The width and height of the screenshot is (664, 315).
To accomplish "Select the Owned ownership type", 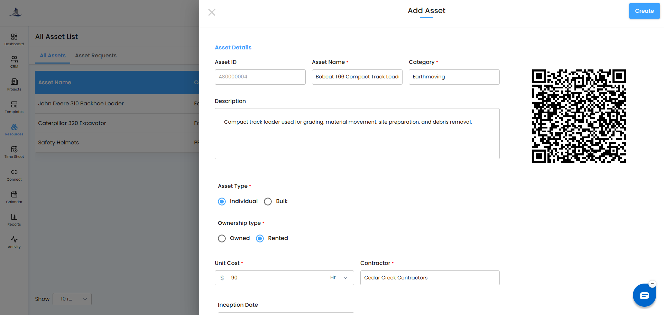I will [222, 238].
